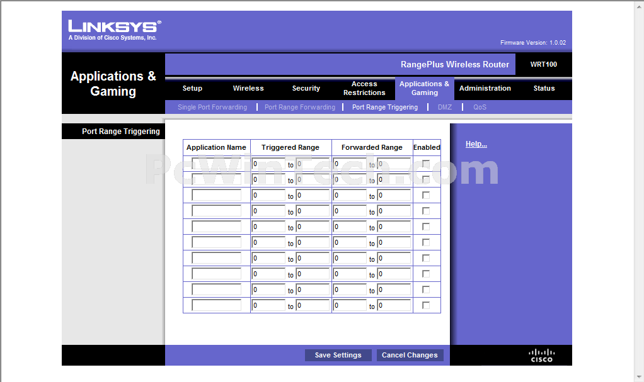Screen dimensions: 644x382
Task: Click the Save Settings button
Action: coord(338,356)
